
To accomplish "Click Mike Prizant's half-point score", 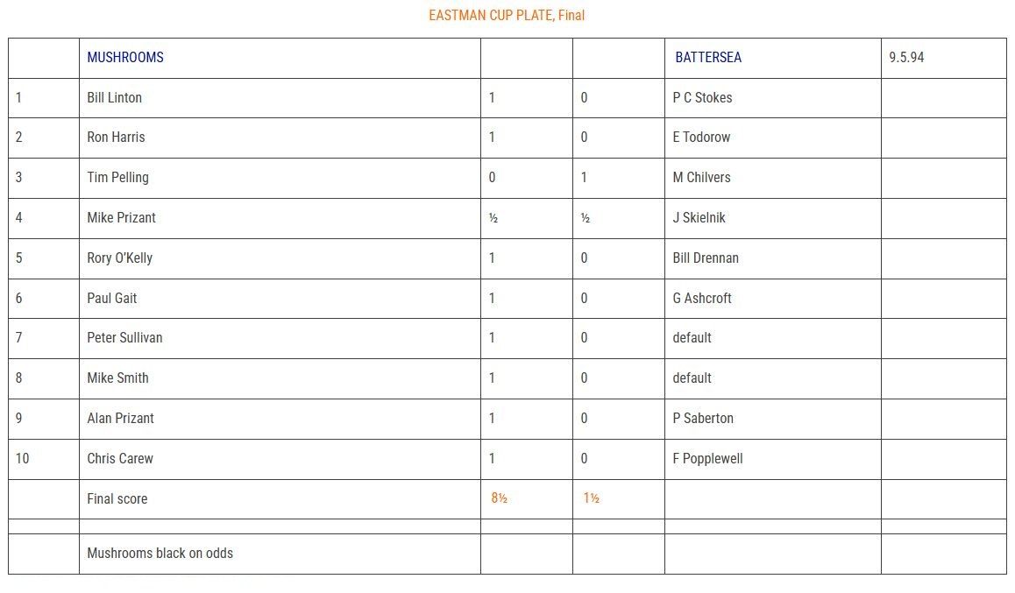I will (x=493, y=218).
